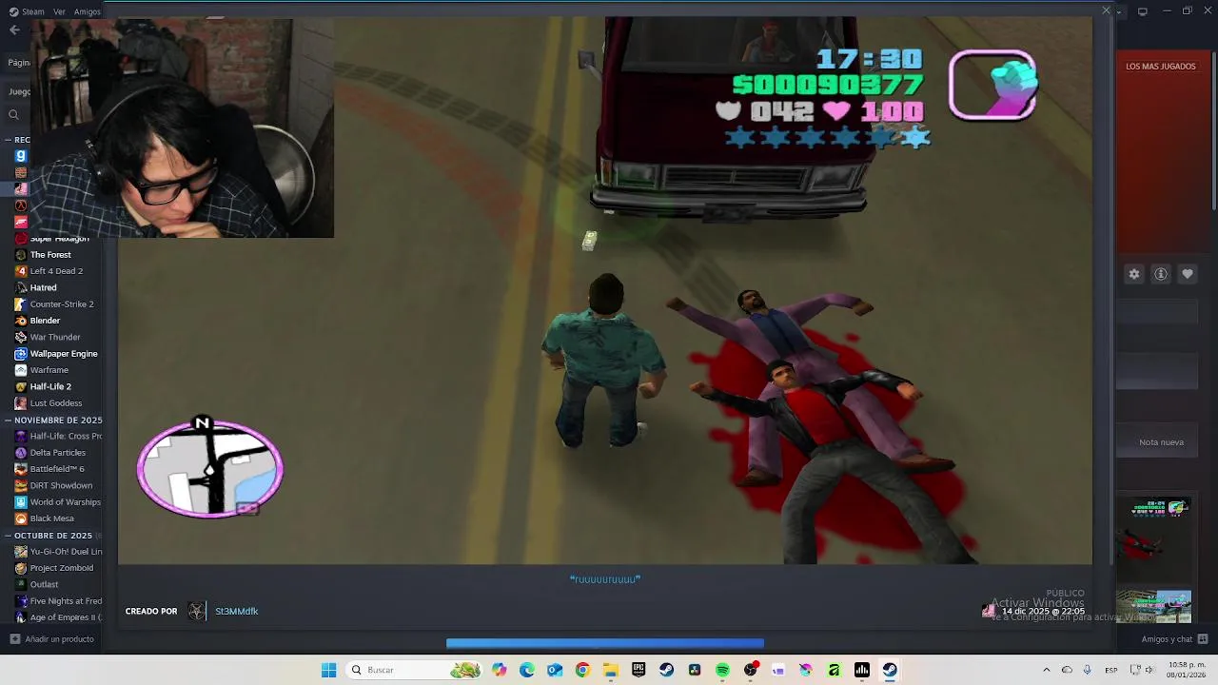Viewport: 1218px width, 685px height.
Task: Open the Windows Start menu
Action: (x=328, y=670)
